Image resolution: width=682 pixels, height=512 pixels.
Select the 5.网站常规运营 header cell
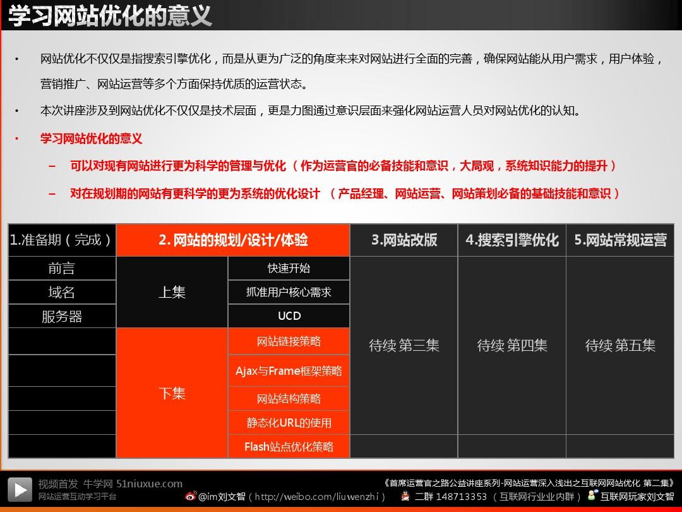coord(620,240)
